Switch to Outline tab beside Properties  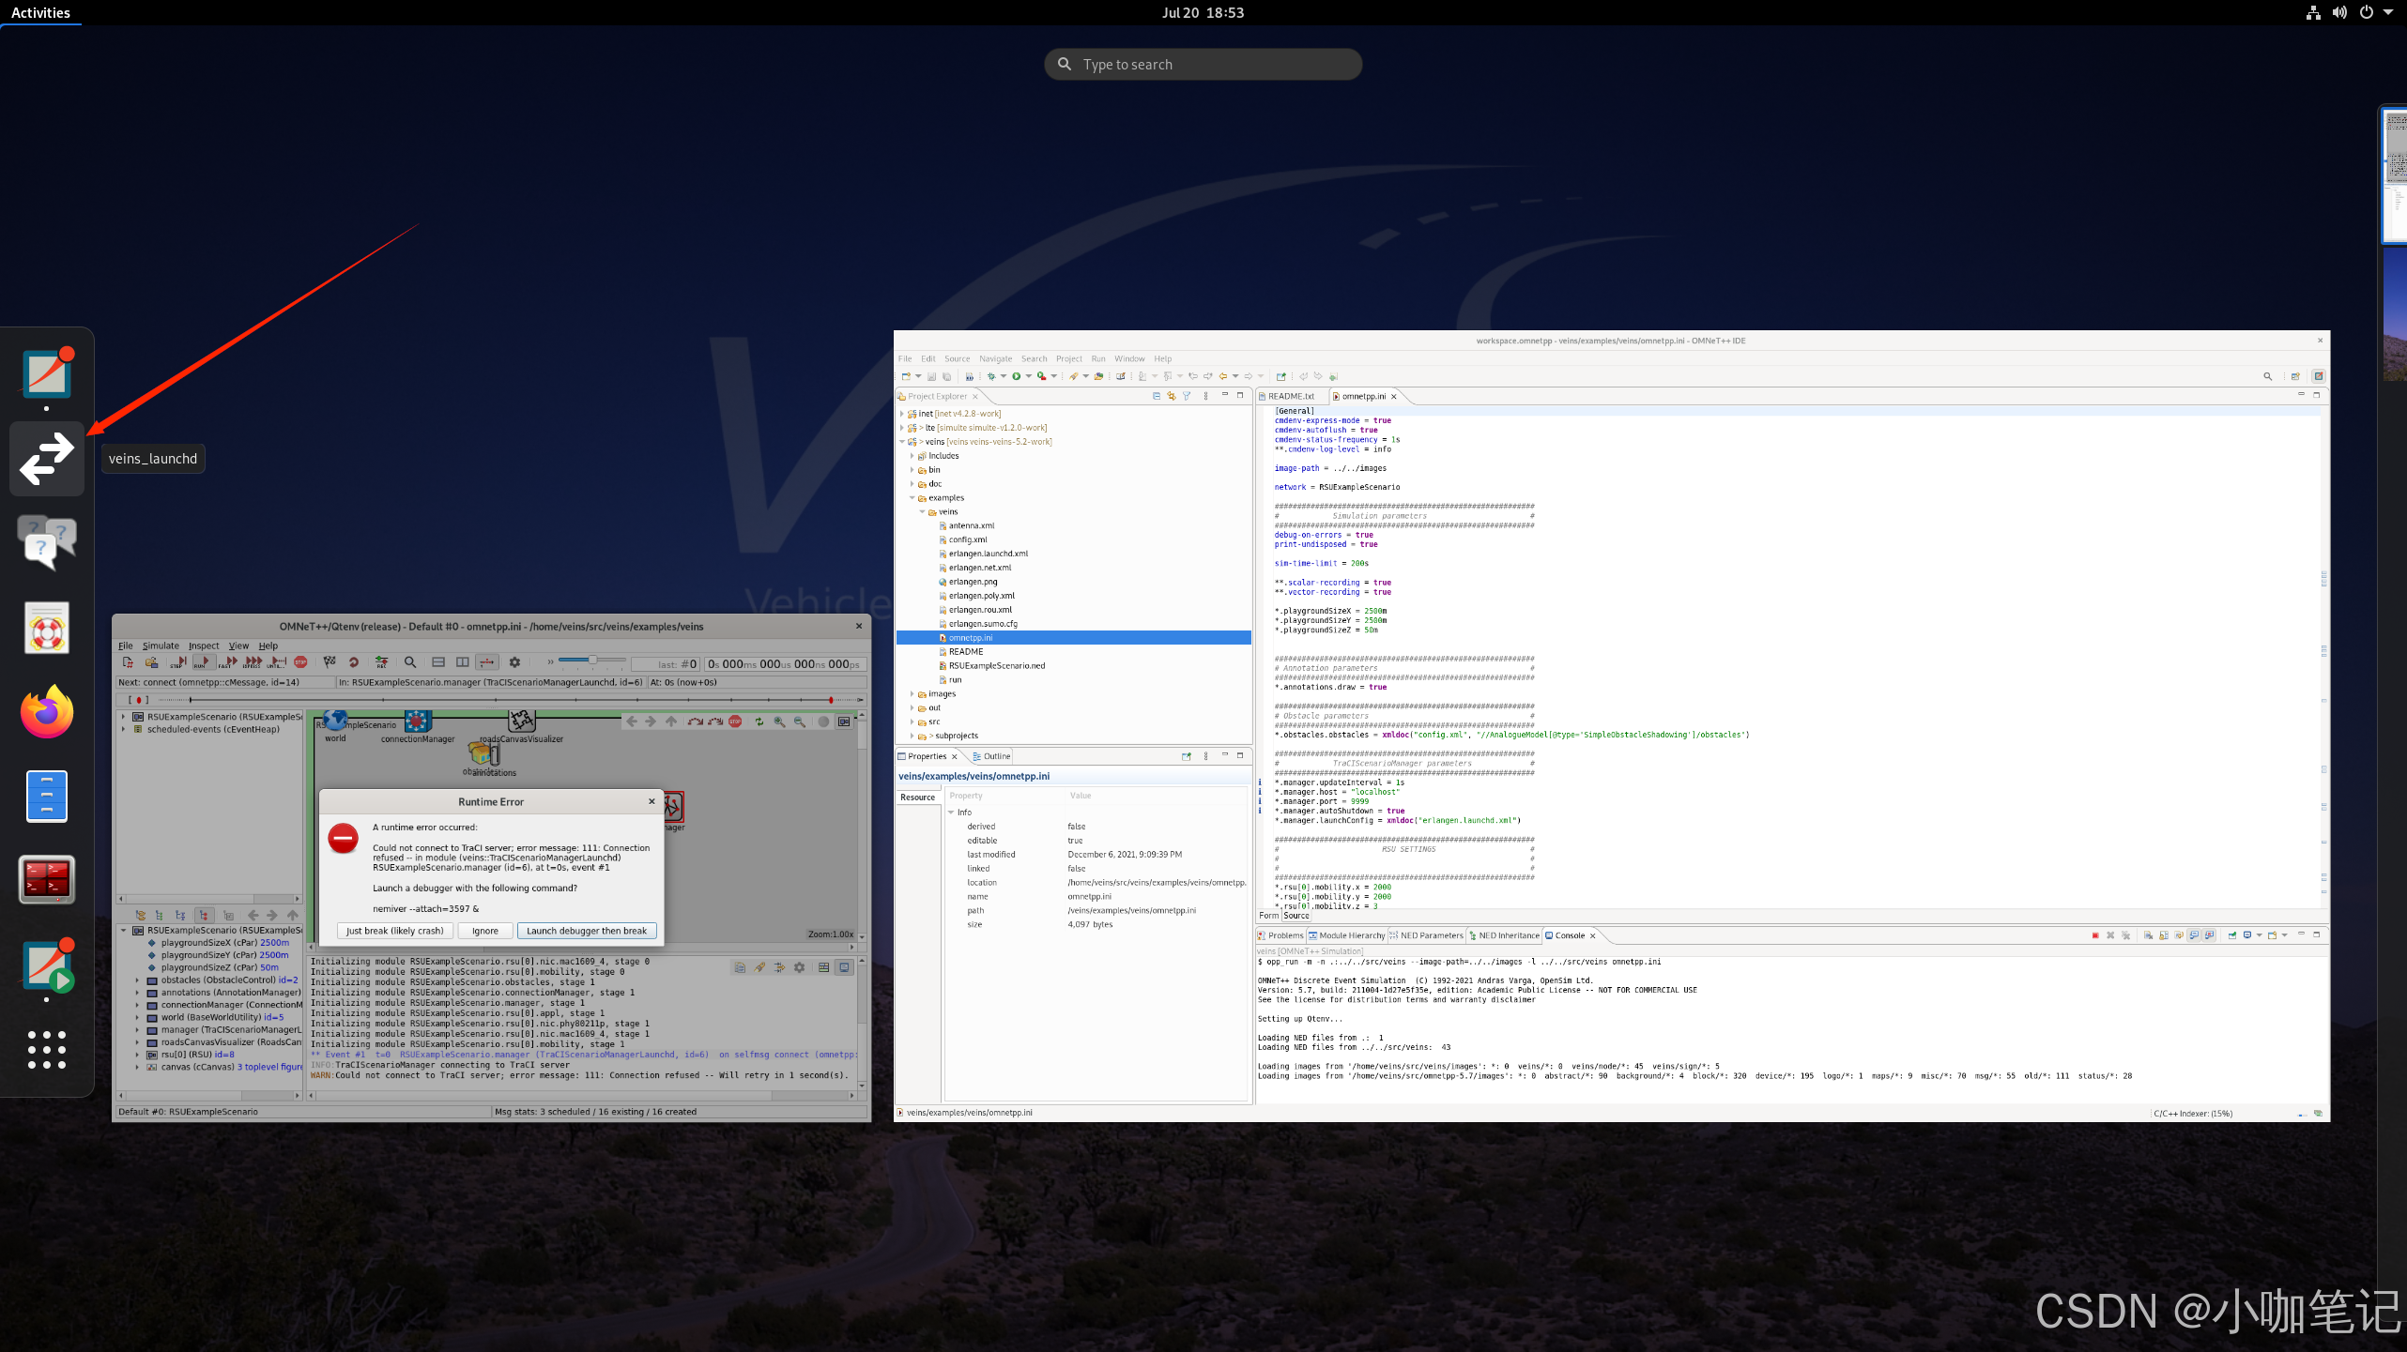pyautogui.click(x=991, y=756)
